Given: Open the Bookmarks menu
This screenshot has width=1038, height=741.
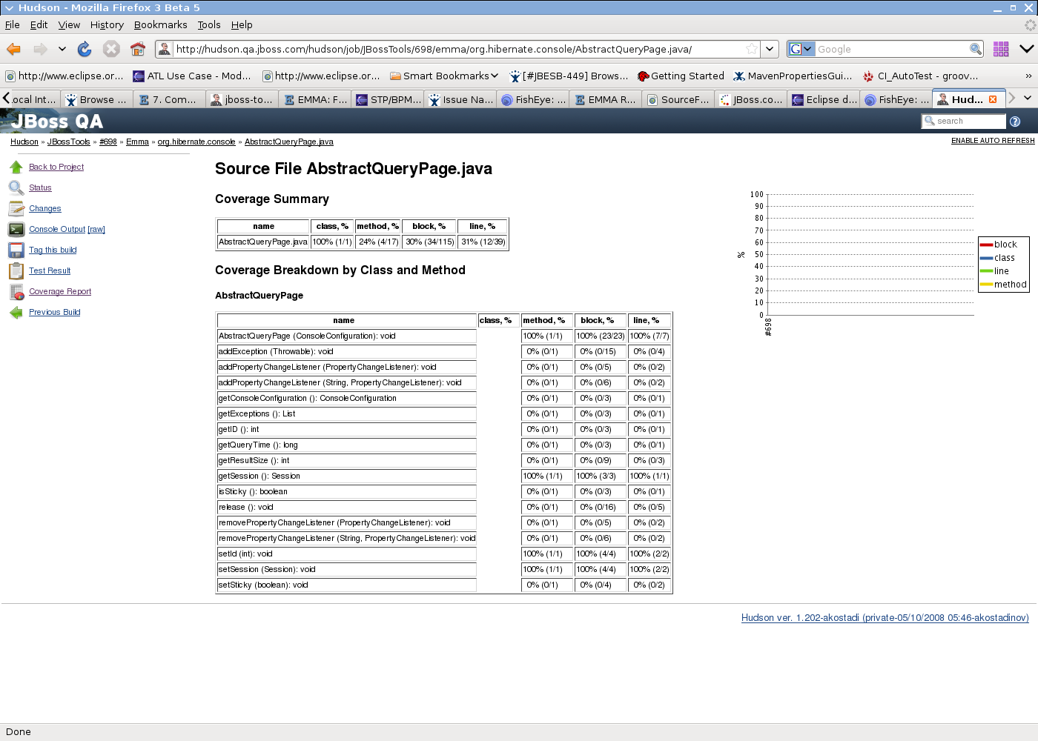Looking at the screenshot, I should tap(160, 24).
